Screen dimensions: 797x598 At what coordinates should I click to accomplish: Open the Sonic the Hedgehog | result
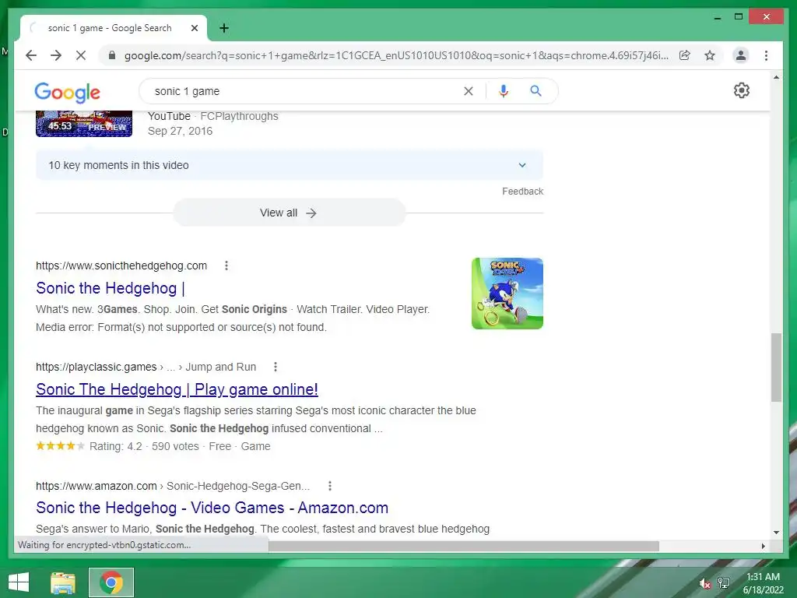111,288
